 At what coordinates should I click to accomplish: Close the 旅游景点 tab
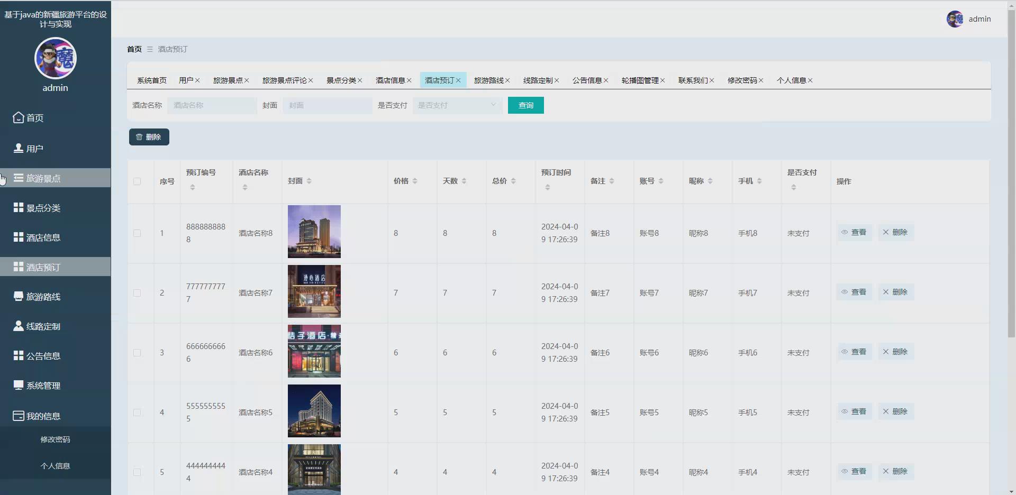247,80
